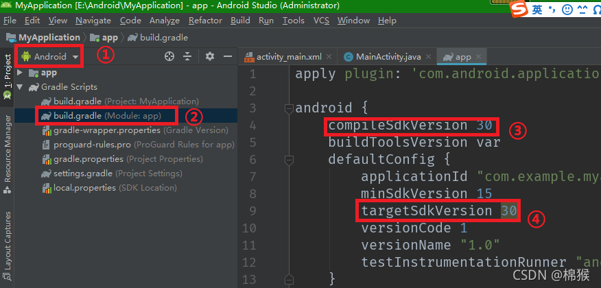Viewport: 601px width, 288px height.
Task: Open the Resource Manager side tab
Action: pyautogui.click(x=7, y=154)
